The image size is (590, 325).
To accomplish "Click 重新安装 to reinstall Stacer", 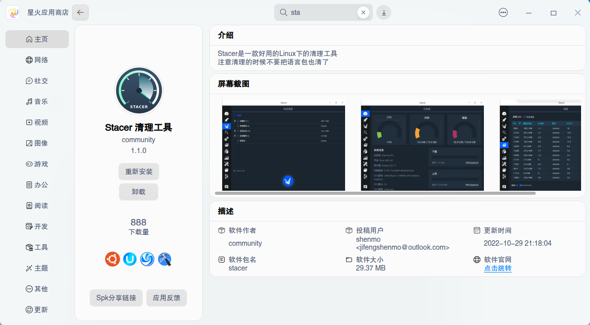I will tap(138, 171).
